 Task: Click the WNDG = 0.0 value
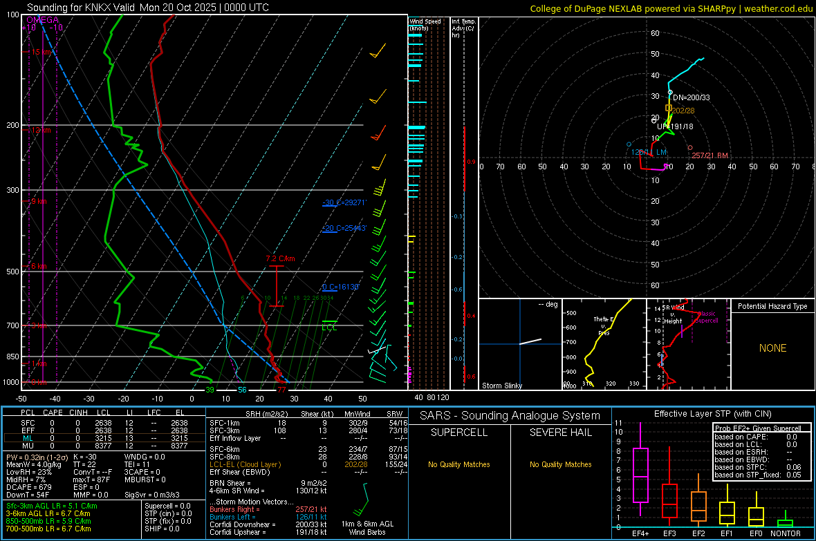click(145, 457)
